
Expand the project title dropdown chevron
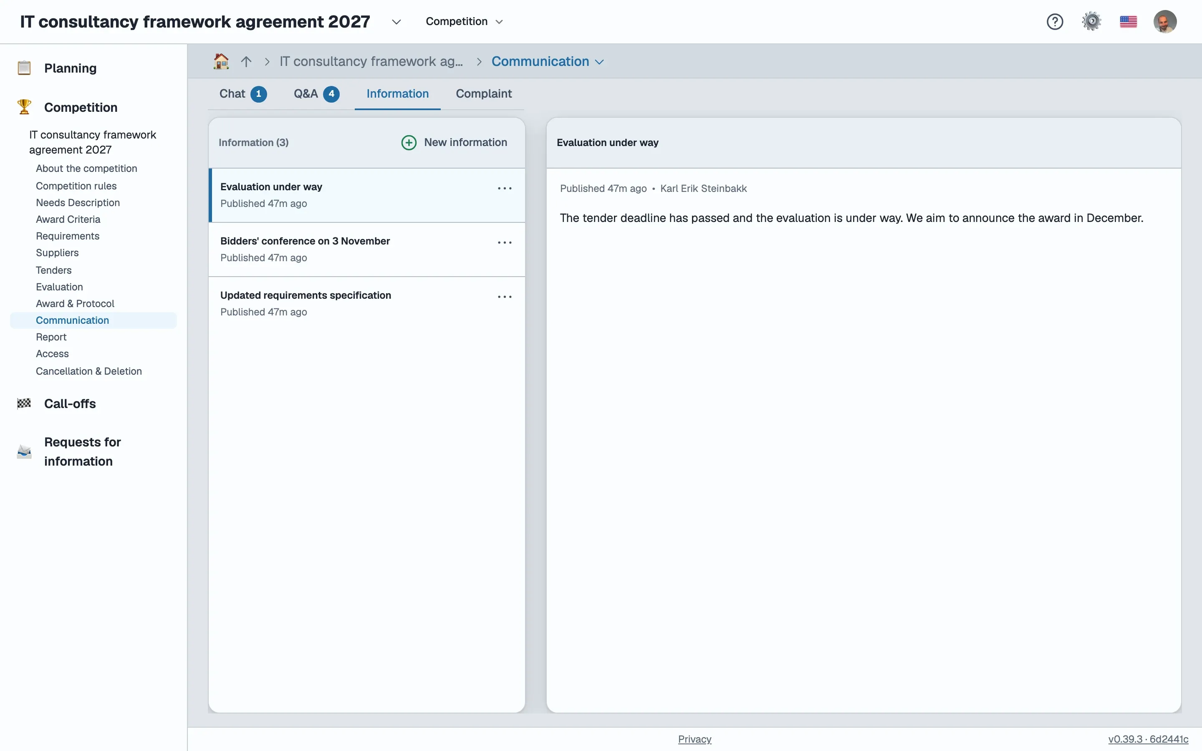click(396, 22)
